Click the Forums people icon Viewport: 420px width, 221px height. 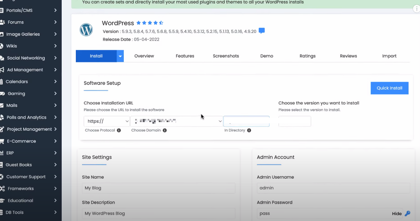click(2, 22)
